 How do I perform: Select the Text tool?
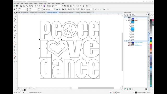(15, 38)
